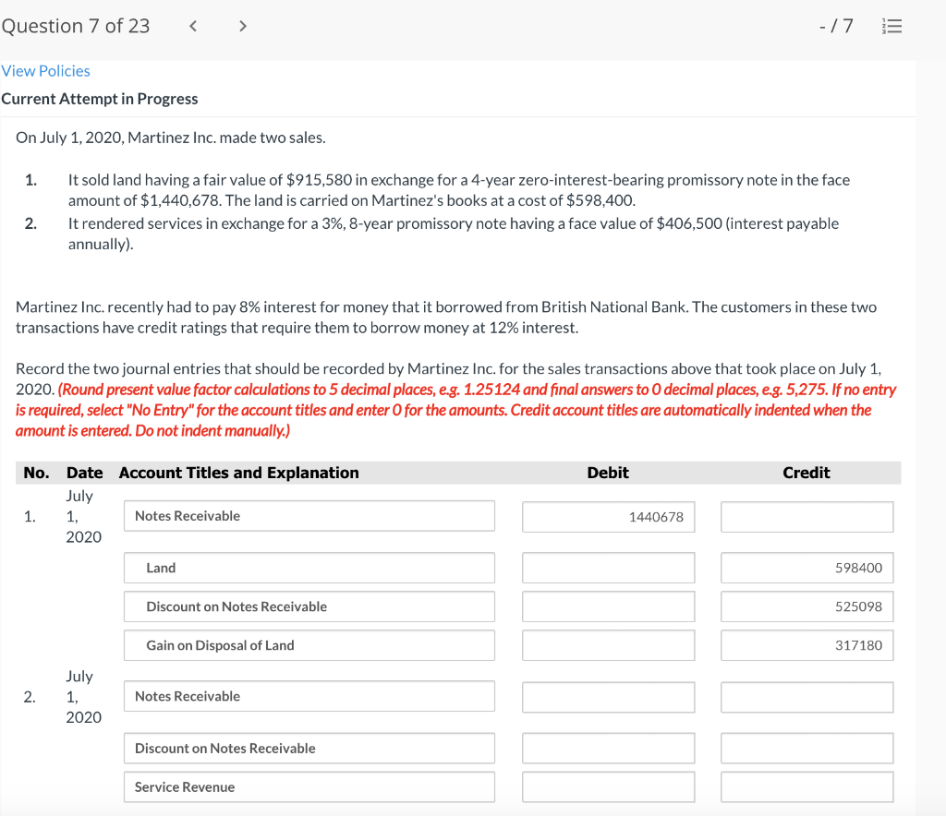Select the 317180 credit amount field
The height and width of the screenshot is (816, 946).
806,645
